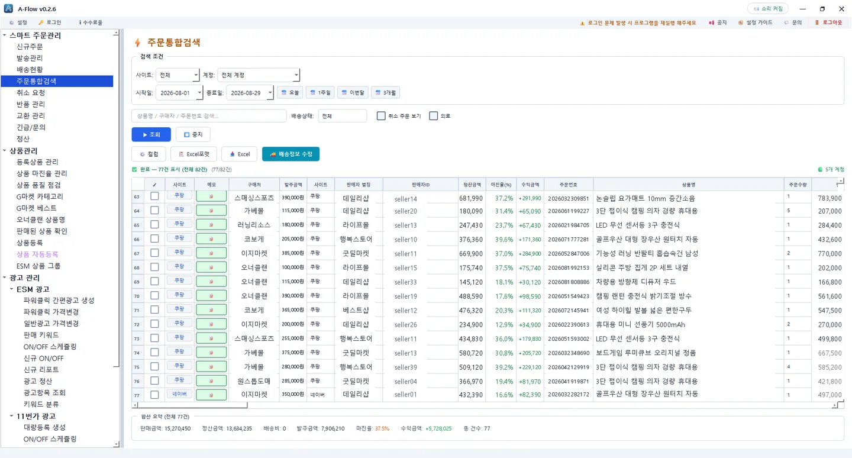Viewport: 852px width, 458px height.
Task: Click the calendar icon on 1주일 button
Action: (313, 92)
